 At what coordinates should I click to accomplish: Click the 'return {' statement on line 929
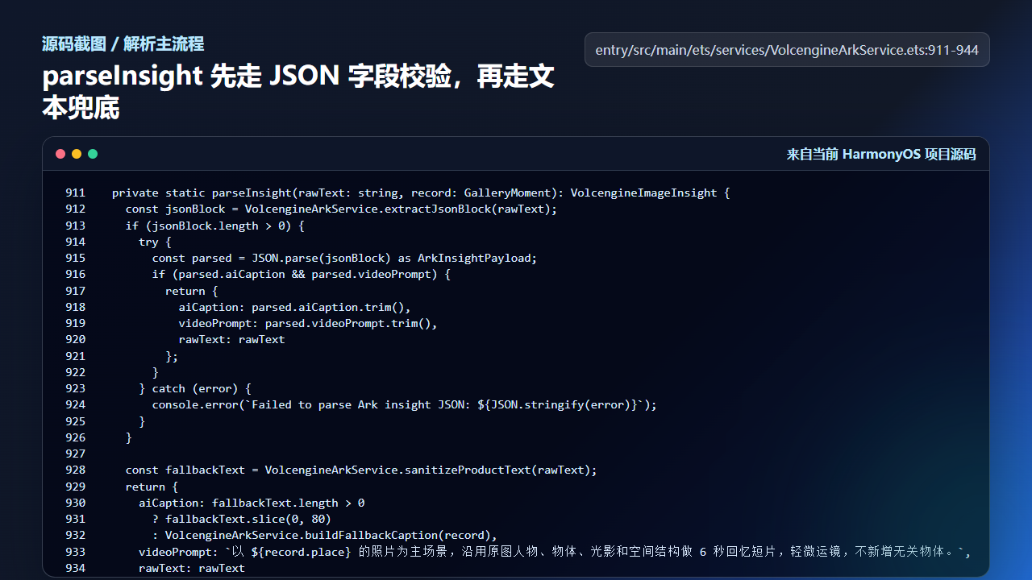click(x=152, y=487)
